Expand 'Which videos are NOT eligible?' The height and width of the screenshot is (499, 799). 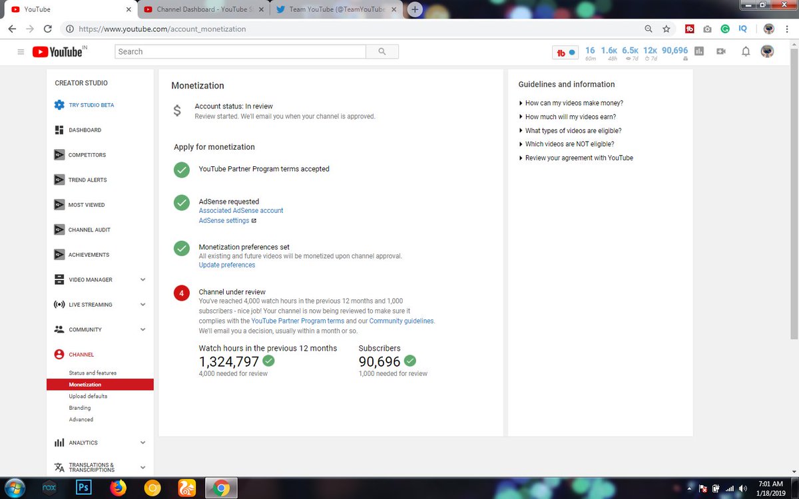coord(569,144)
